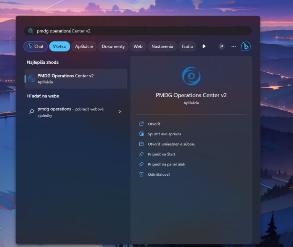Switch to the Nastavenia filter tab

click(162, 46)
